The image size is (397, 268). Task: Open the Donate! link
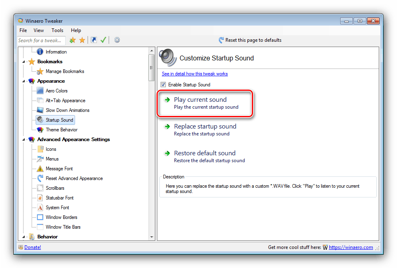pos(32,247)
